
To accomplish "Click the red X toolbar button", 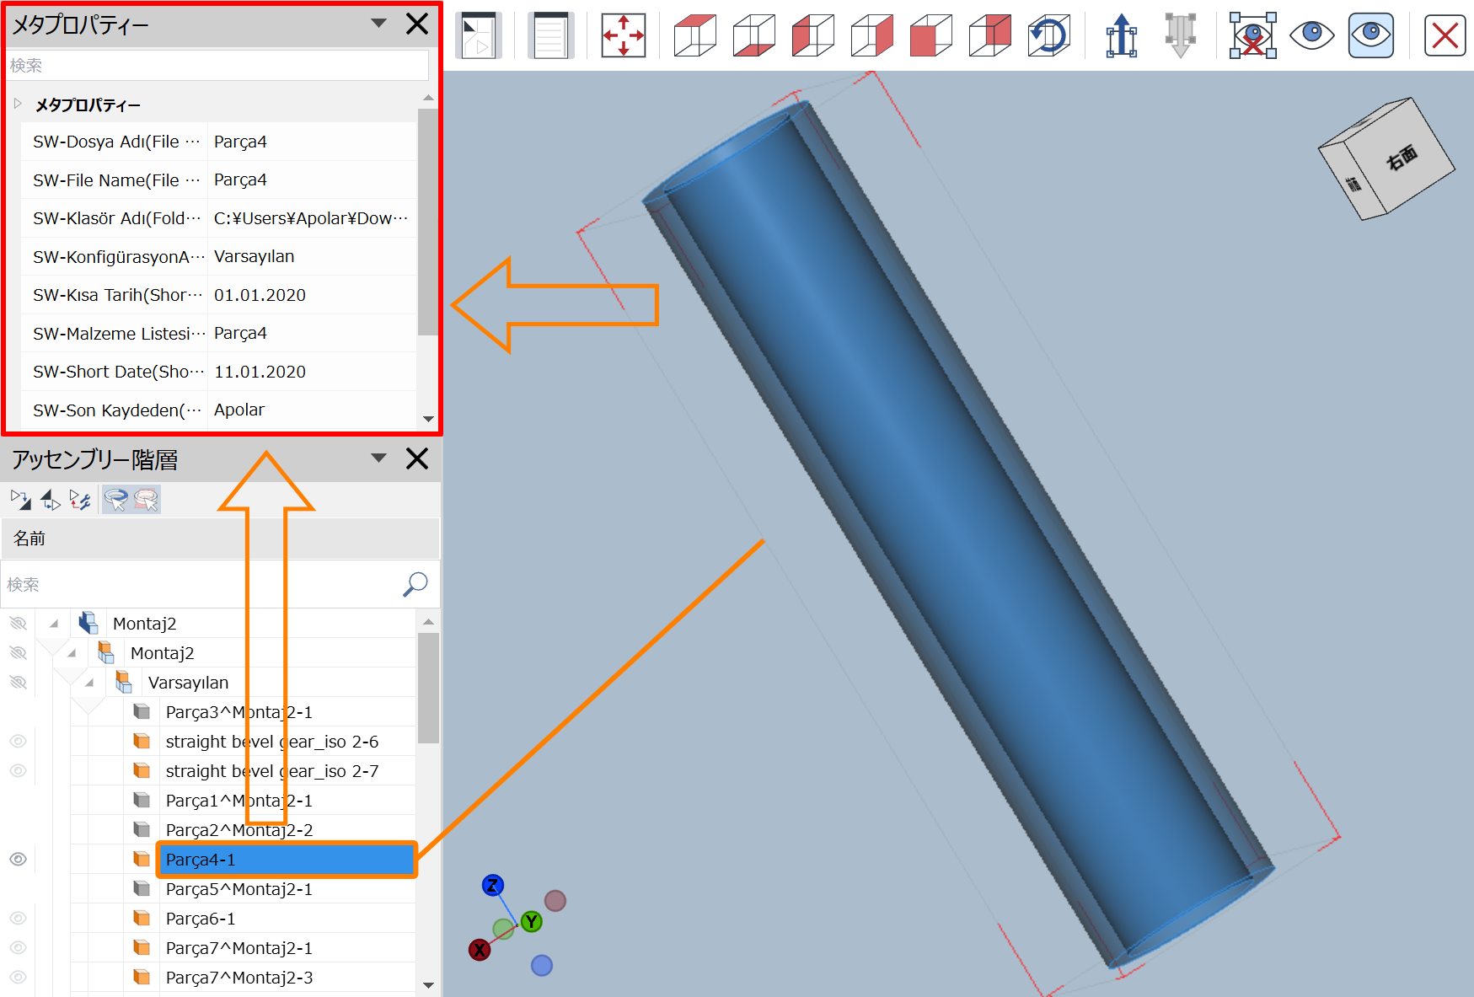I will click(x=1445, y=35).
